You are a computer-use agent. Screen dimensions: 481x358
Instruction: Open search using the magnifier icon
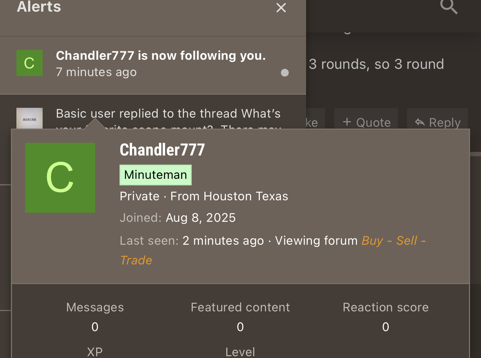click(449, 6)
